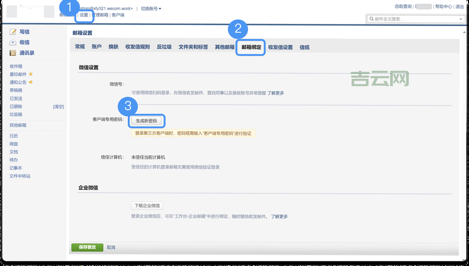Open 已删除 folder in sidebar

pyautogui.click(x=16, y=106)
